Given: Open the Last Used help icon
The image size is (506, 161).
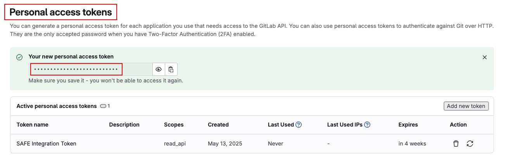Looking at the screenshot, I should click(299, 125).
